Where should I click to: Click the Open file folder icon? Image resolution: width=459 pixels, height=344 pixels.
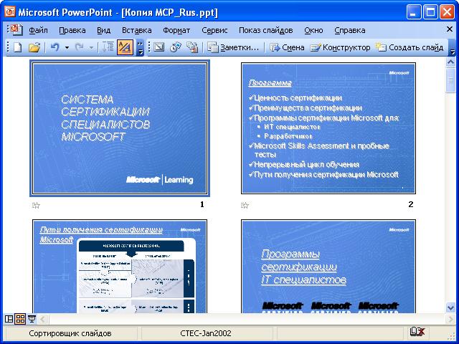pos(34,47)
